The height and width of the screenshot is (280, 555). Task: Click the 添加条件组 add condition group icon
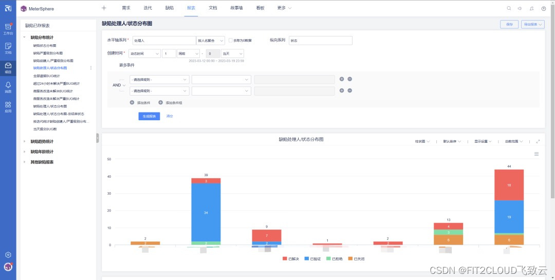(x=160, y=103)
